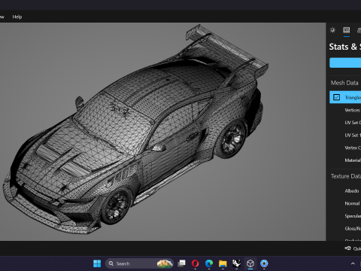Launch Opera browser from taskbar
The width and height of the screenshot is (361, 271).
[x=196, y=263]
